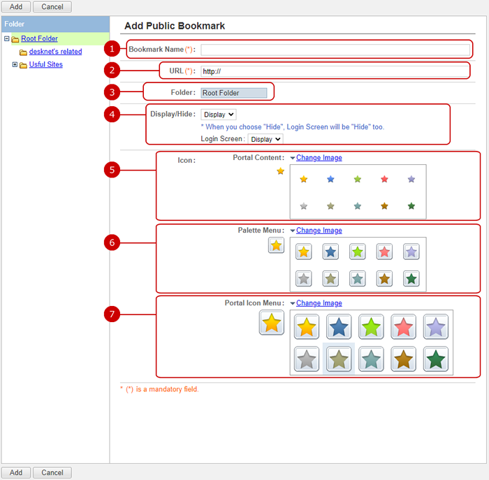Click the desknet's related folder icon
The height and width of the screenshot is (480, 489).
click(23, 52)
